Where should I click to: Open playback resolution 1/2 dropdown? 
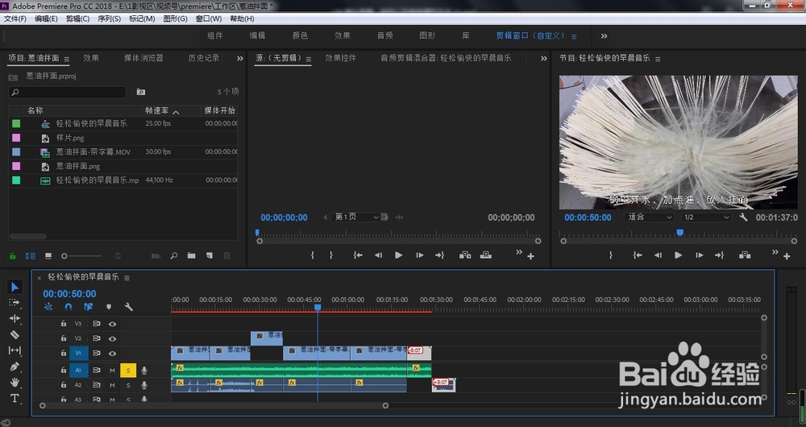click(x=706, y=218)
